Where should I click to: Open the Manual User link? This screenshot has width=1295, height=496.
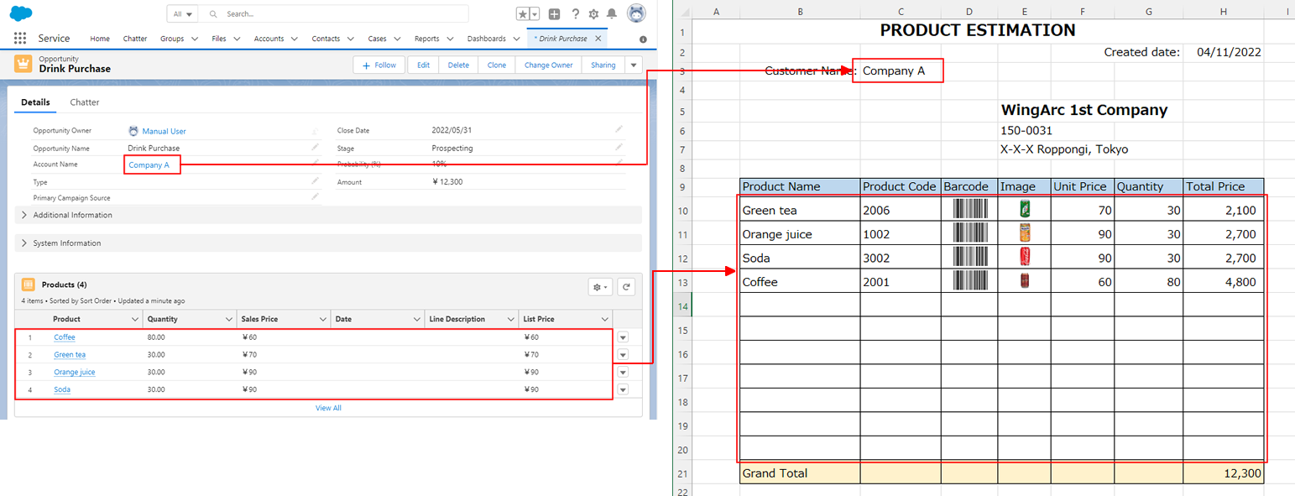coord(164,131)
